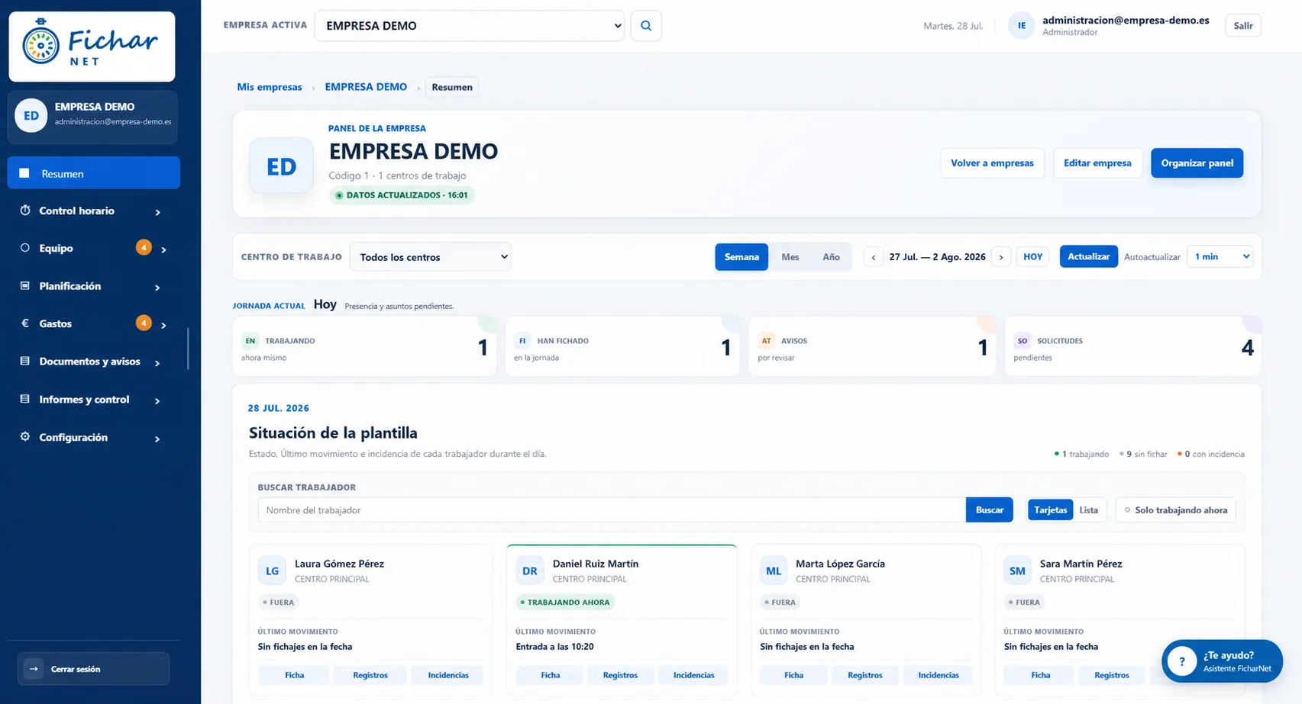Expand Equipo submenu chevron
1302x704 pixels.
[163, 249]
